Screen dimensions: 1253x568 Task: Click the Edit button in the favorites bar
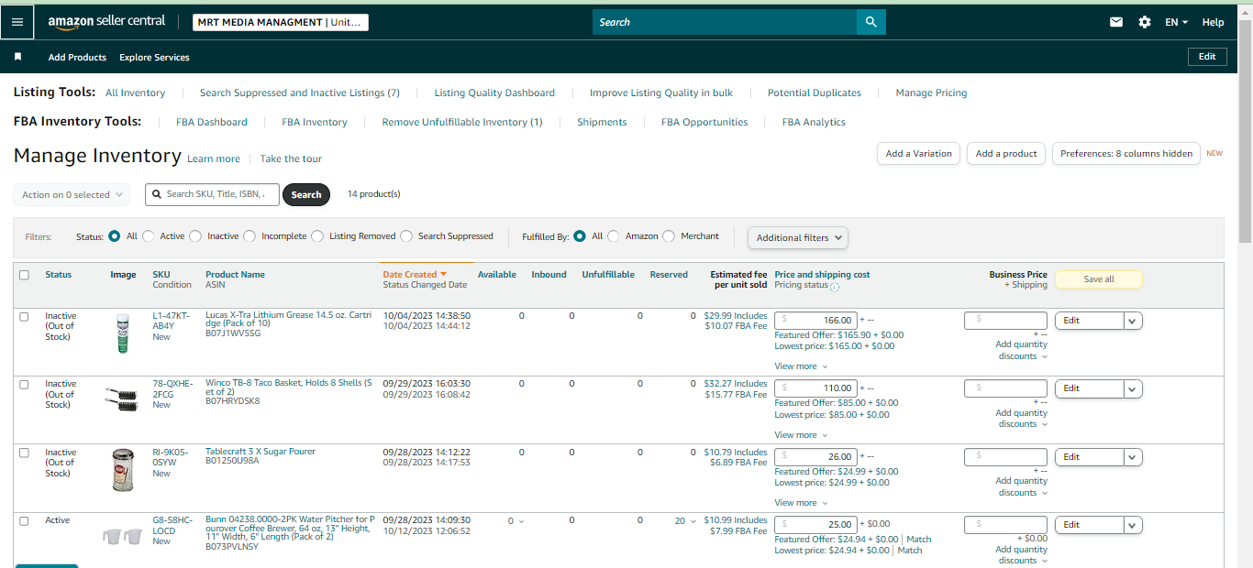pos(1207,57)
